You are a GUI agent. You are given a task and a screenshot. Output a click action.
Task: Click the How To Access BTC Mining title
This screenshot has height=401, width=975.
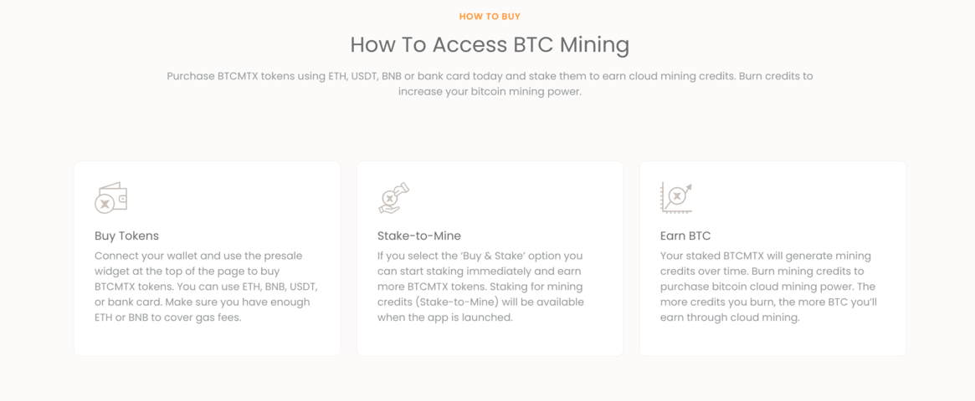[x=490, y=45]
